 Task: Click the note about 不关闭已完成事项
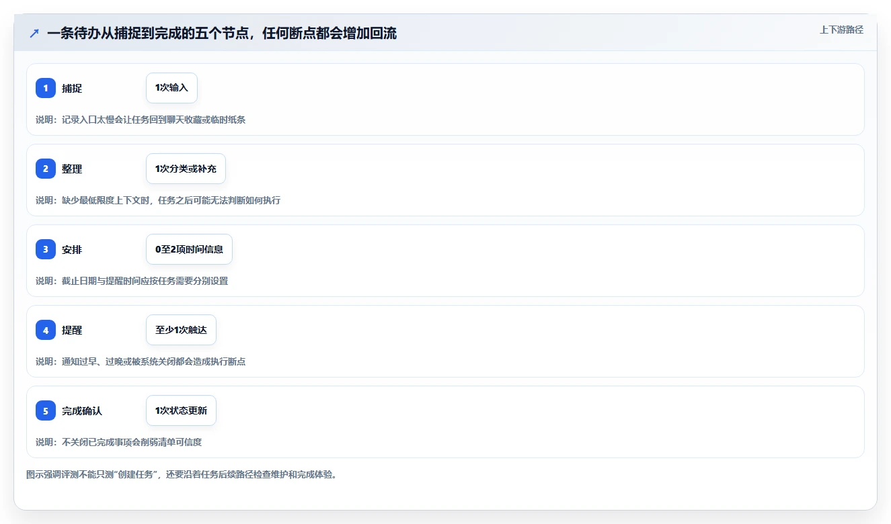pos(119,442)
